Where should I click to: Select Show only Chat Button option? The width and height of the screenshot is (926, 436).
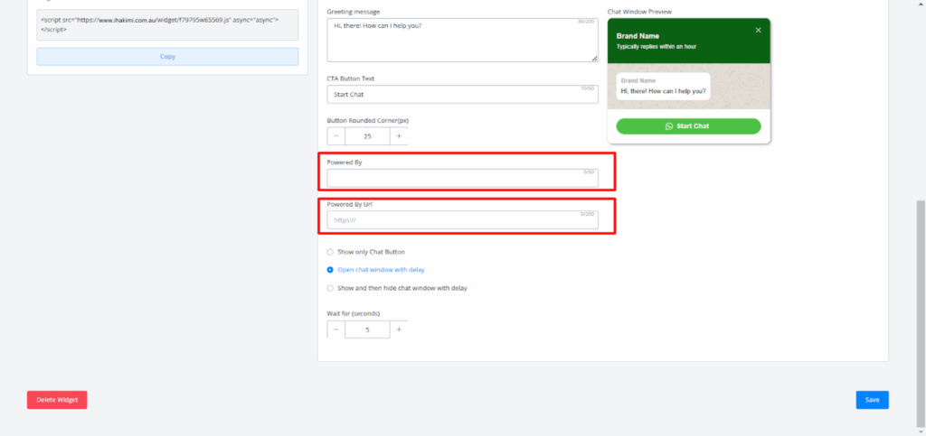point(330,252)
